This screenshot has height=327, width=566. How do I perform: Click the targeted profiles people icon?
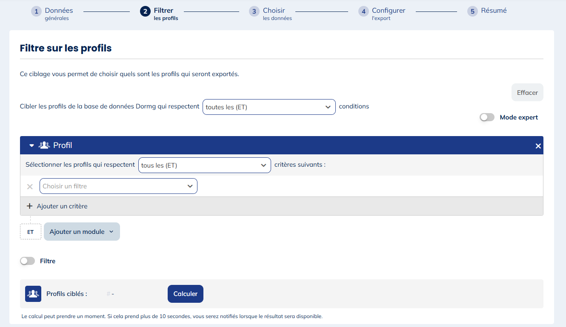tap(33, 294)
